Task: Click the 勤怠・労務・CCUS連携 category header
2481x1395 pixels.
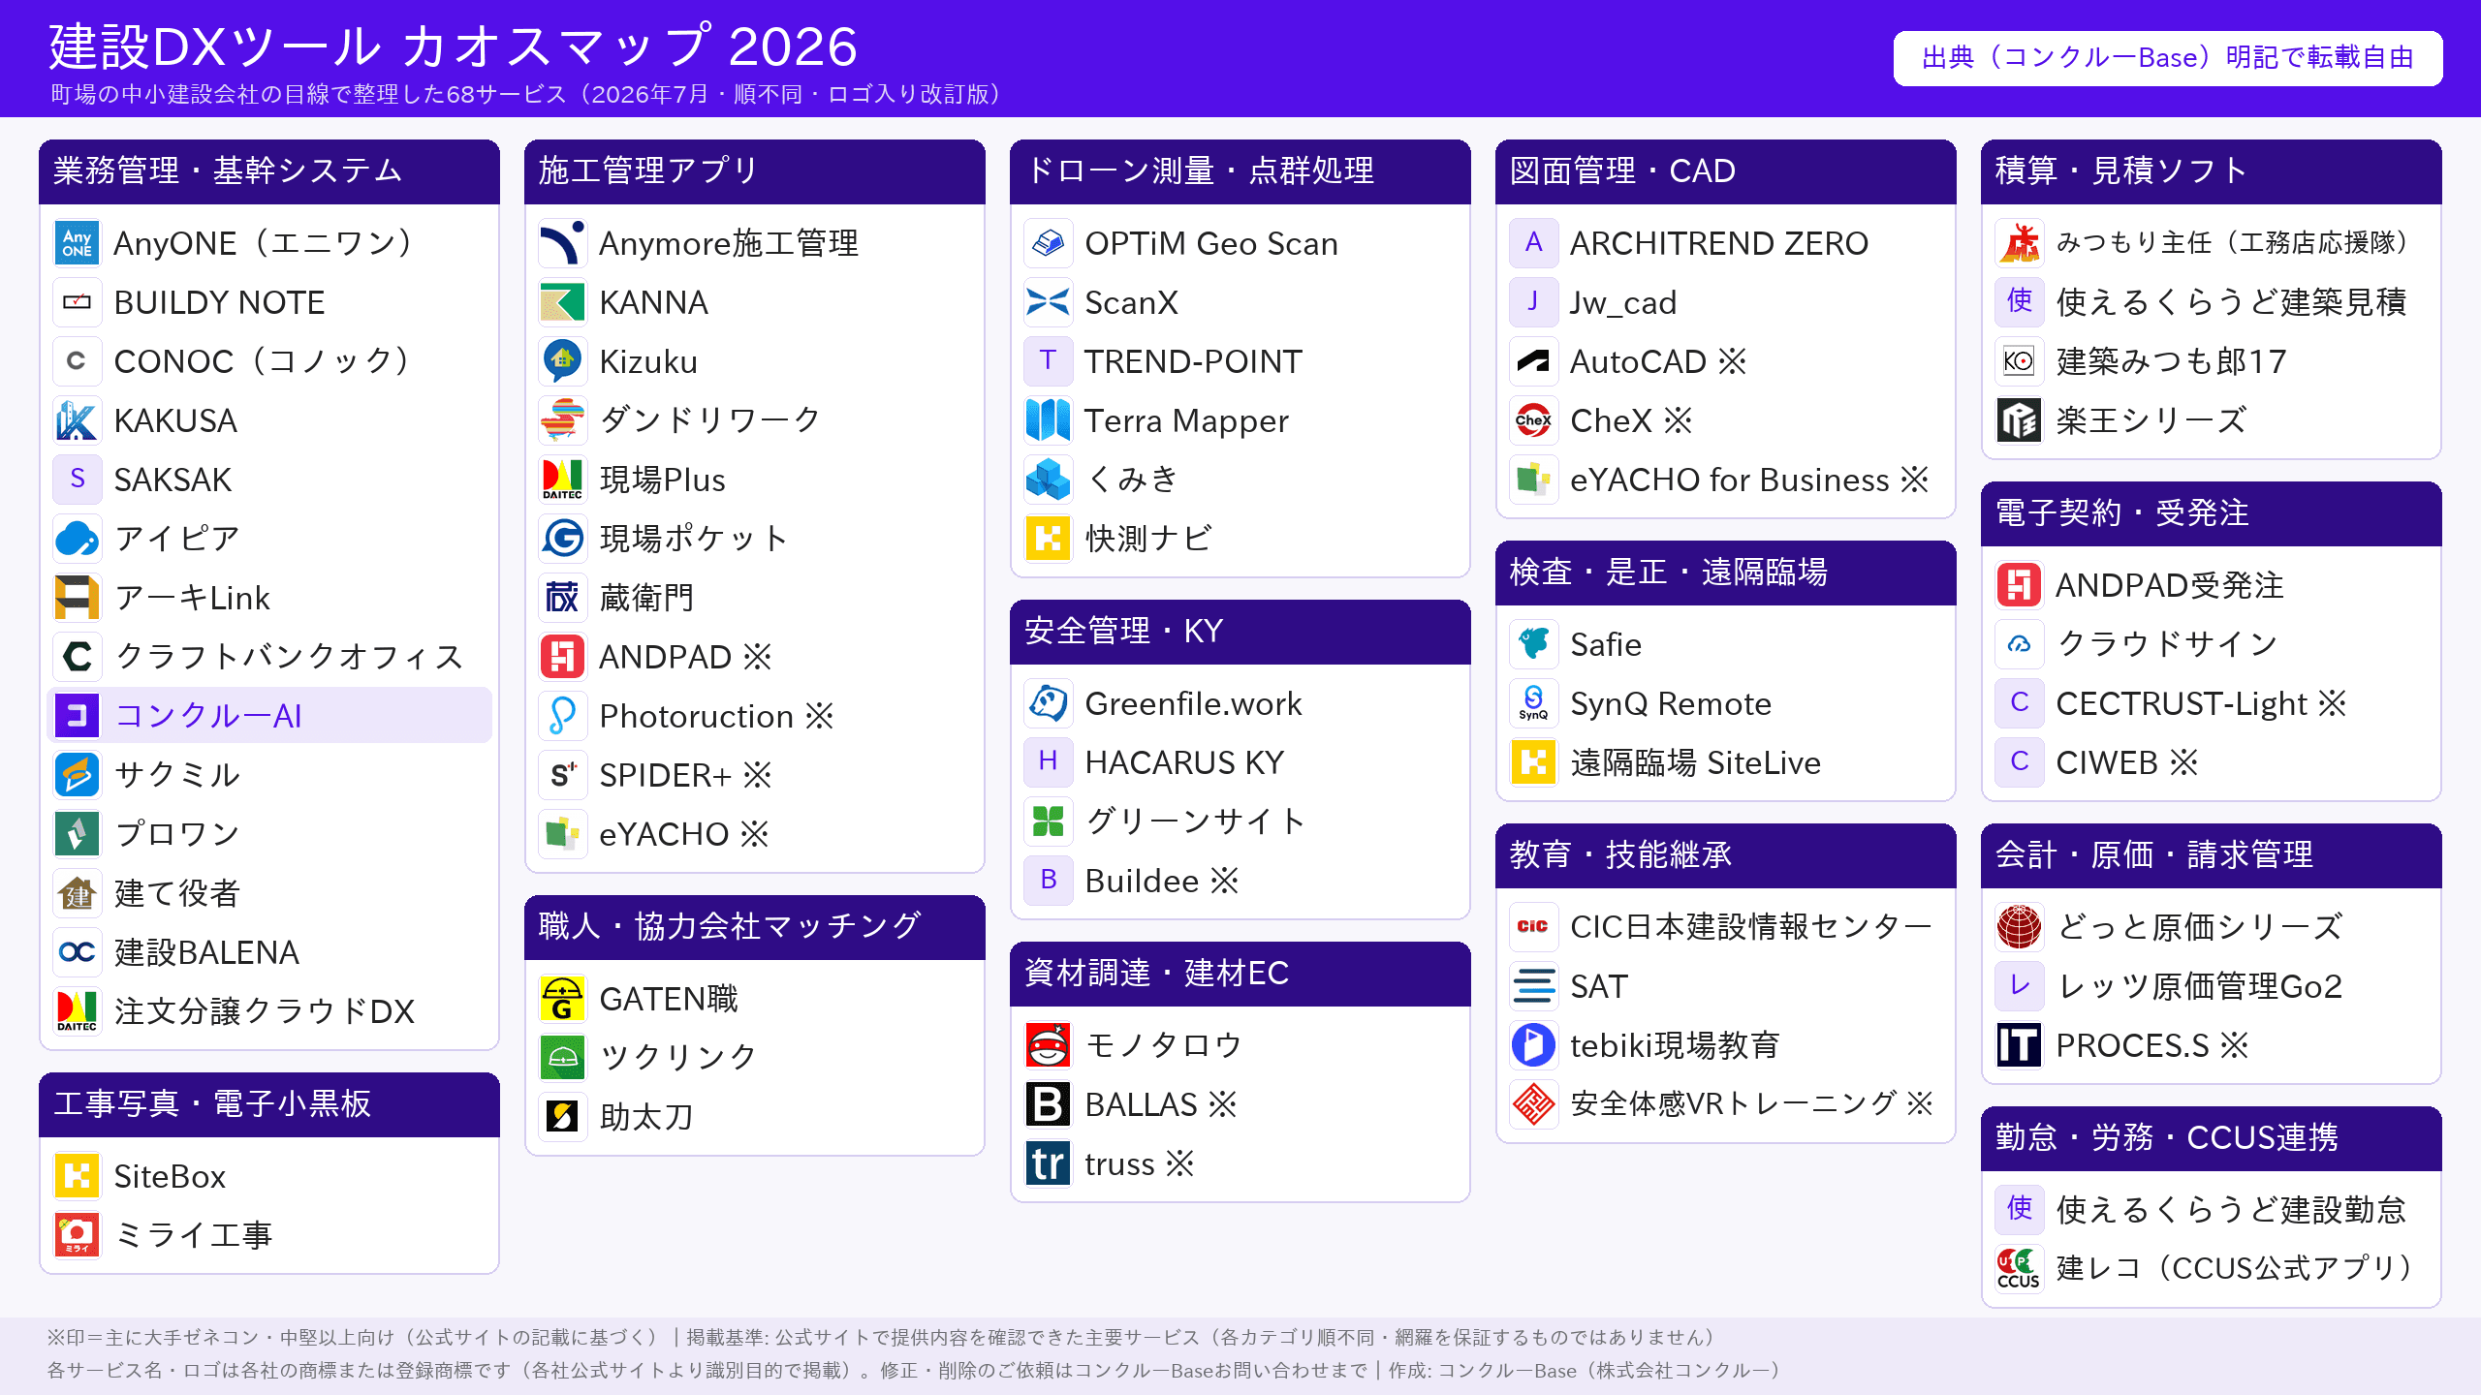Action: [x=2212, y=1138]
